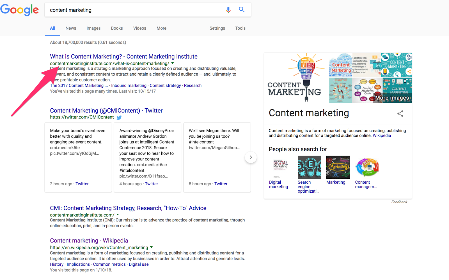449x280 pixels.
Task: Click the Content managem… label link
Action: 366,185
